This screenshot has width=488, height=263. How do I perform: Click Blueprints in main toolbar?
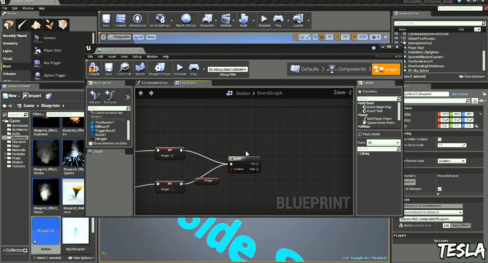[207, 21]
